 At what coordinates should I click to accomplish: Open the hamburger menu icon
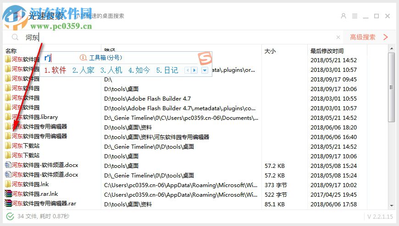pos(355,16)
